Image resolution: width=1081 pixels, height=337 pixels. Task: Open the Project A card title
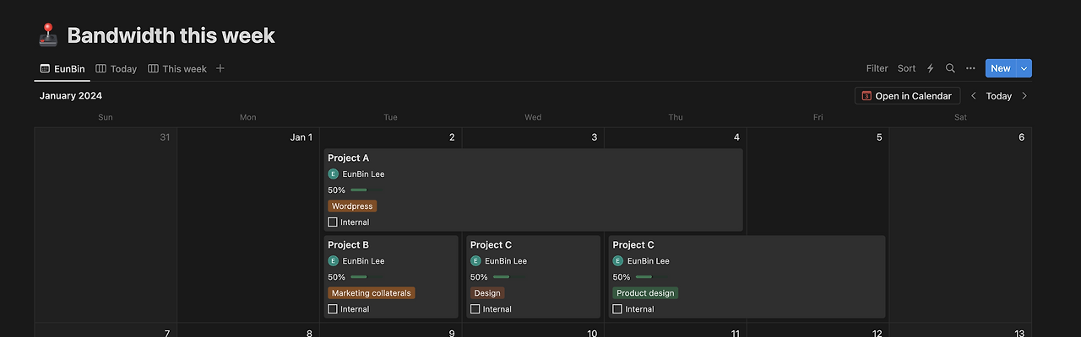(x=349, y=158)
